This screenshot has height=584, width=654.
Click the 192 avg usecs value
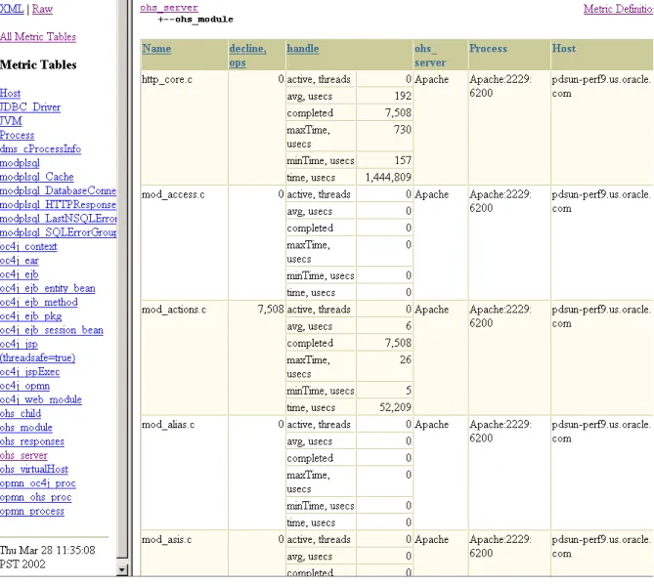403,97
